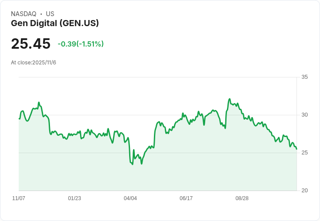Select the 11/07 date on the x-axis
This screenshot has width=320, height=221.
coord(19,198)
